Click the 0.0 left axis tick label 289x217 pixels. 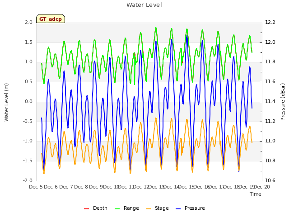pyautogui.click(x=29, y=101)
